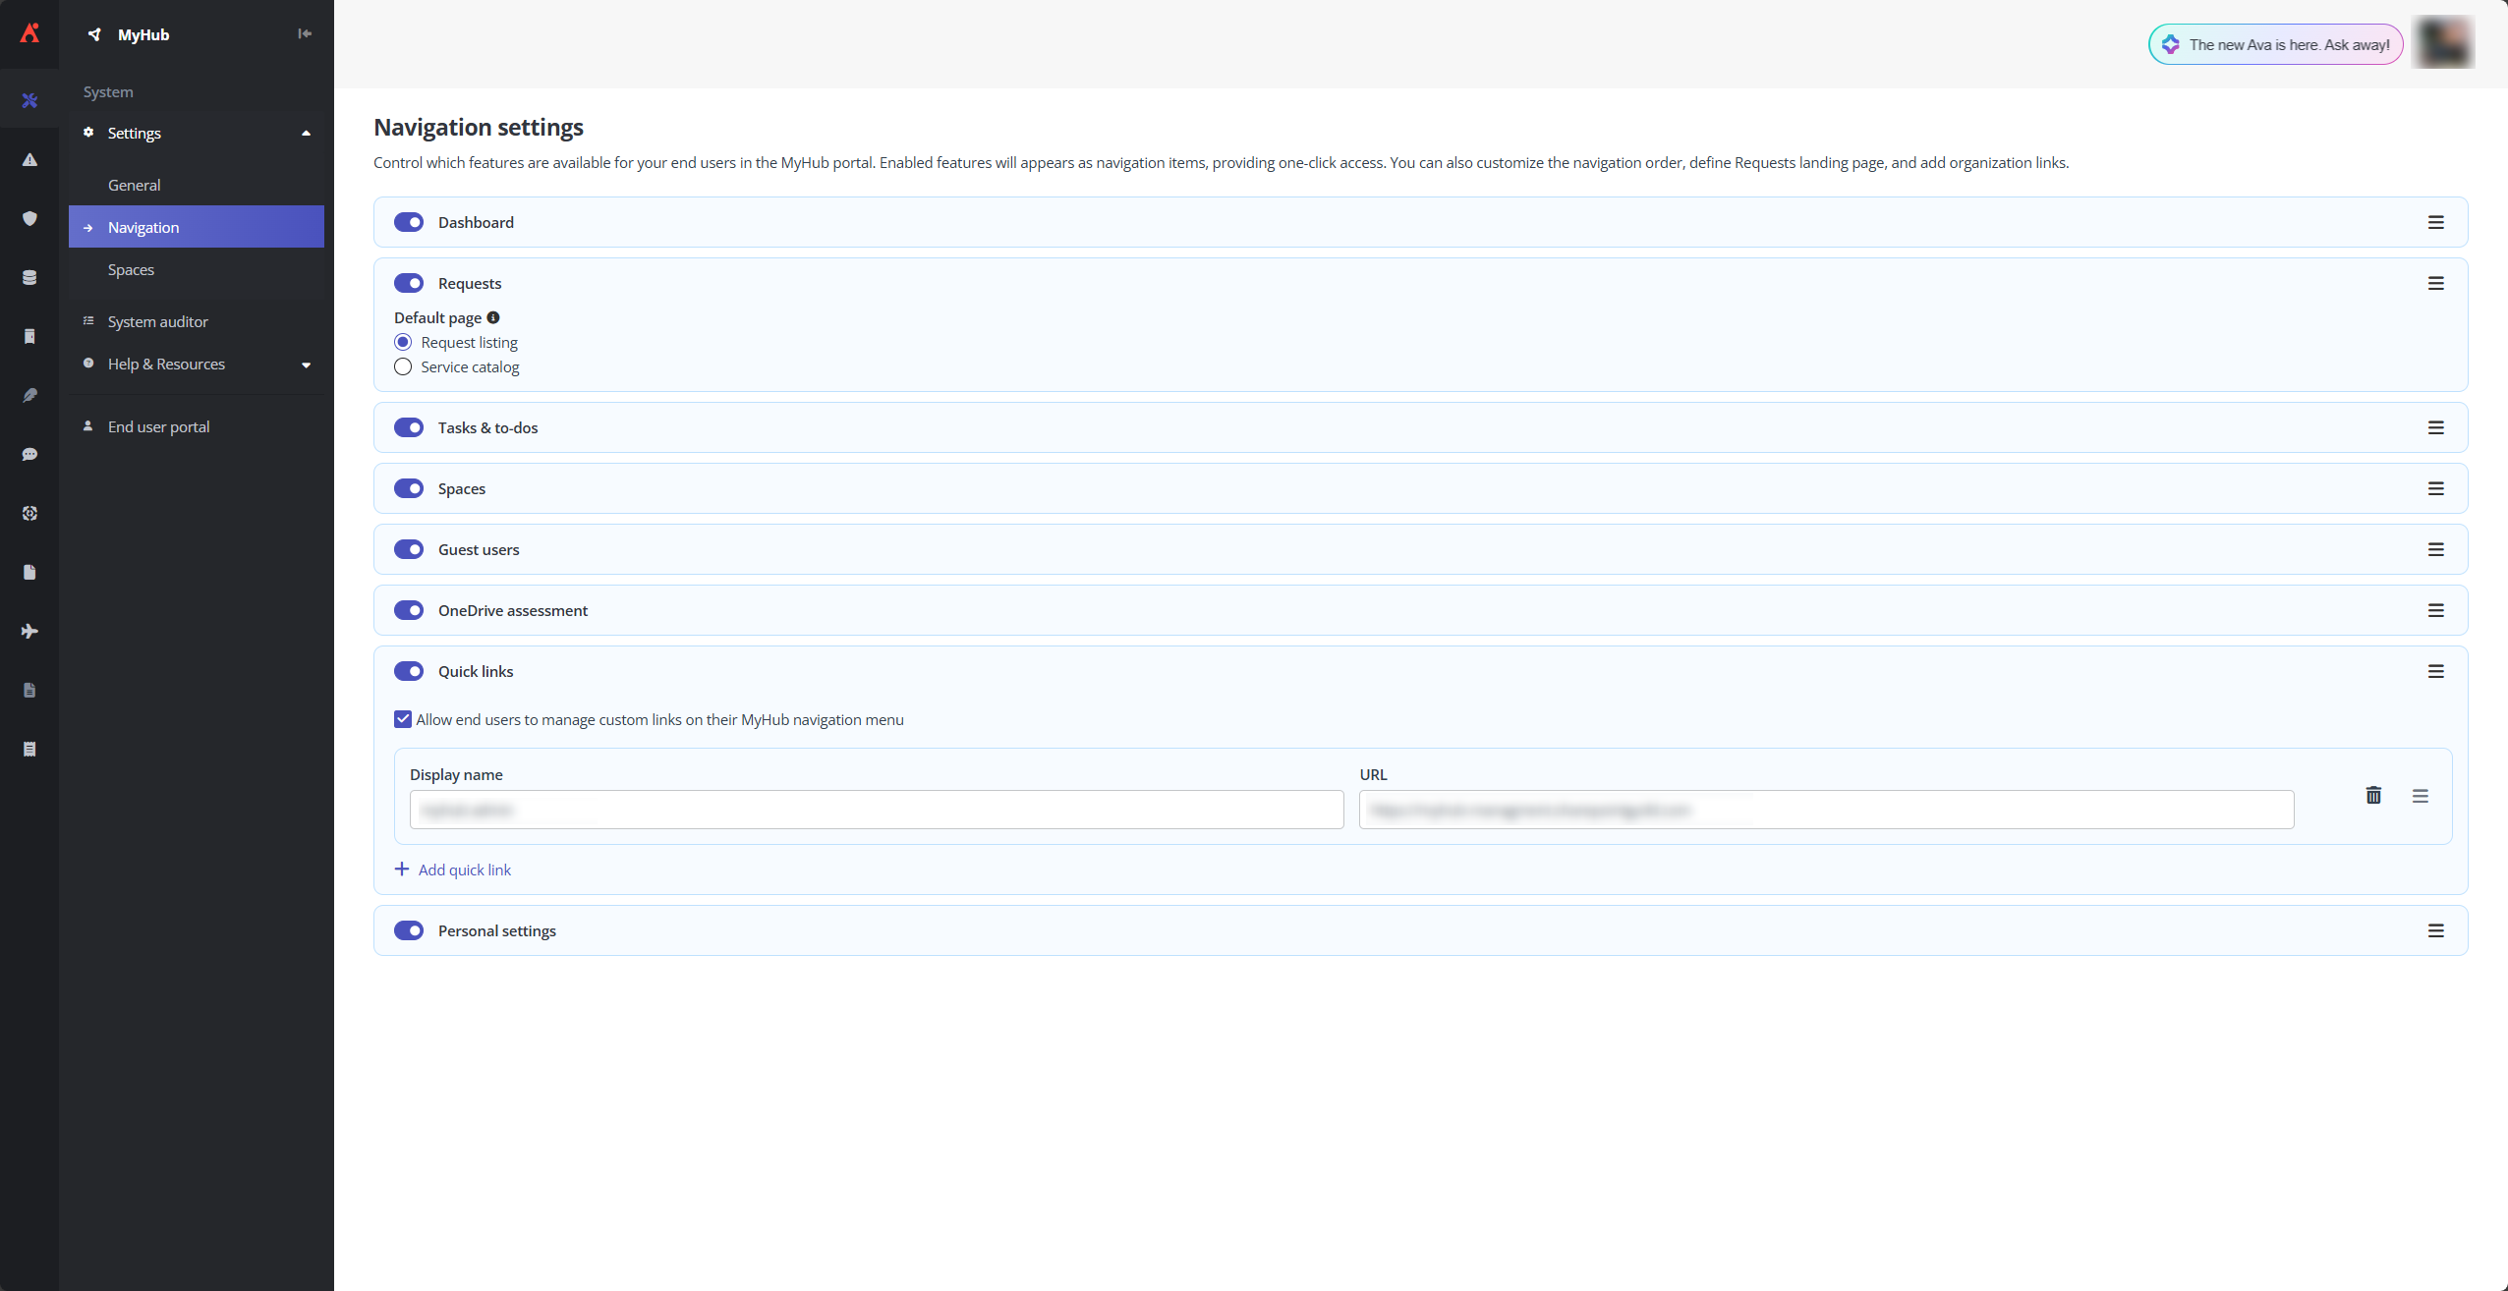Delete the quick link with the trash icon

[2373, 796]
